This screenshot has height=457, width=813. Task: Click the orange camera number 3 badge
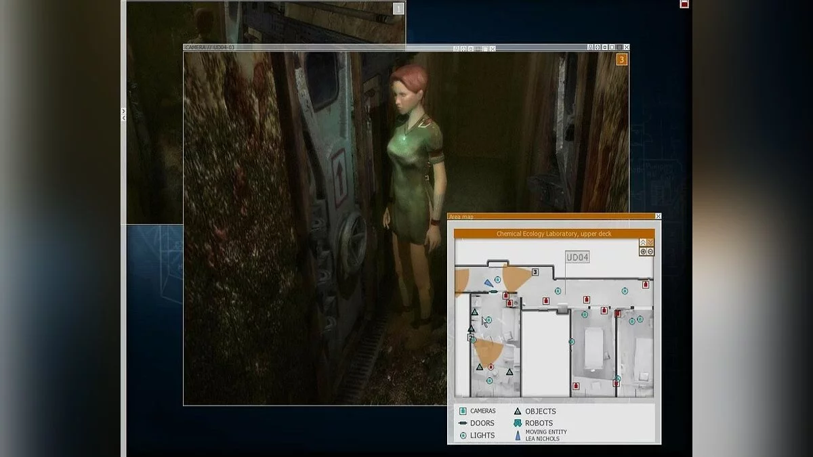(x=621, y=60)
